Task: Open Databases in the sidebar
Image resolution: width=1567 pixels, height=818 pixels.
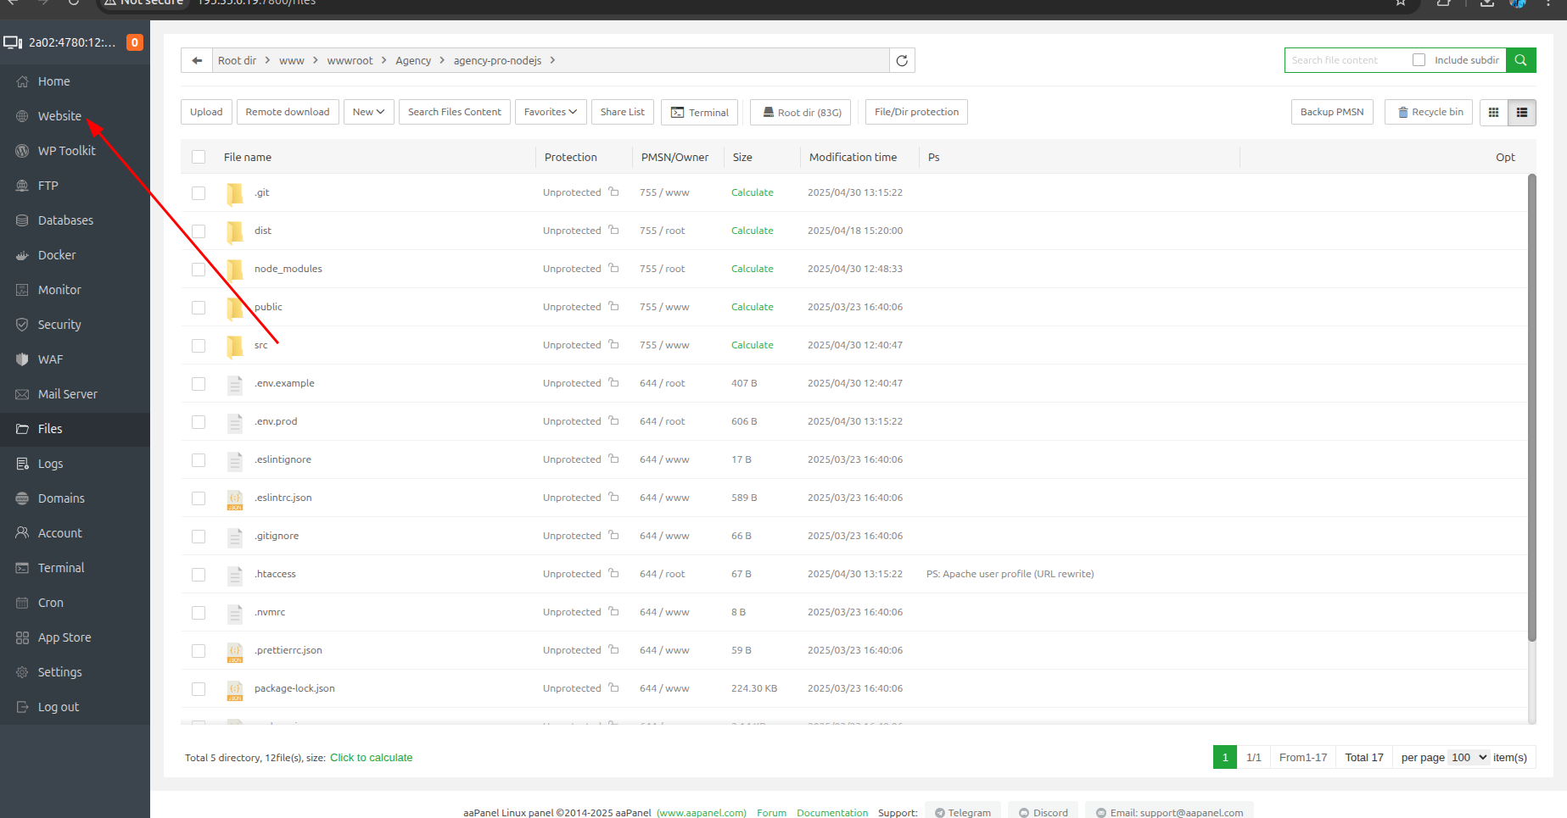Action: (65, 220)
